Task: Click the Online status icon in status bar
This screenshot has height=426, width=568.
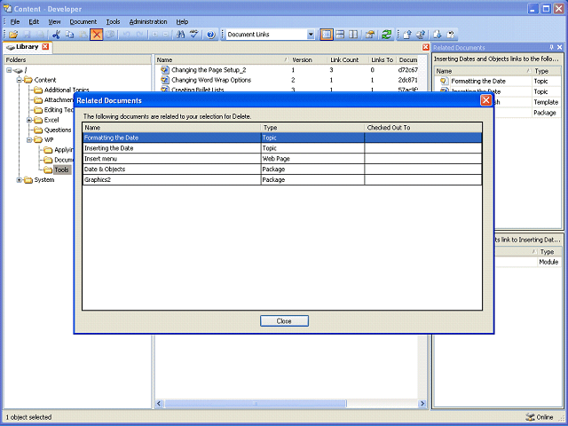Action: pyautogui.click(x=530, y=417)
